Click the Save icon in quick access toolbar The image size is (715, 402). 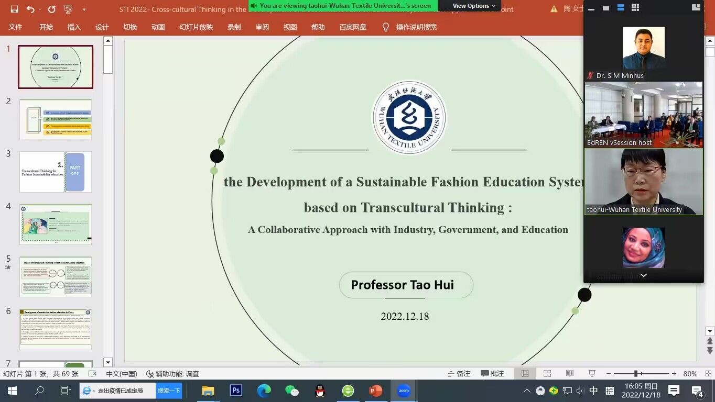point(14,9)
